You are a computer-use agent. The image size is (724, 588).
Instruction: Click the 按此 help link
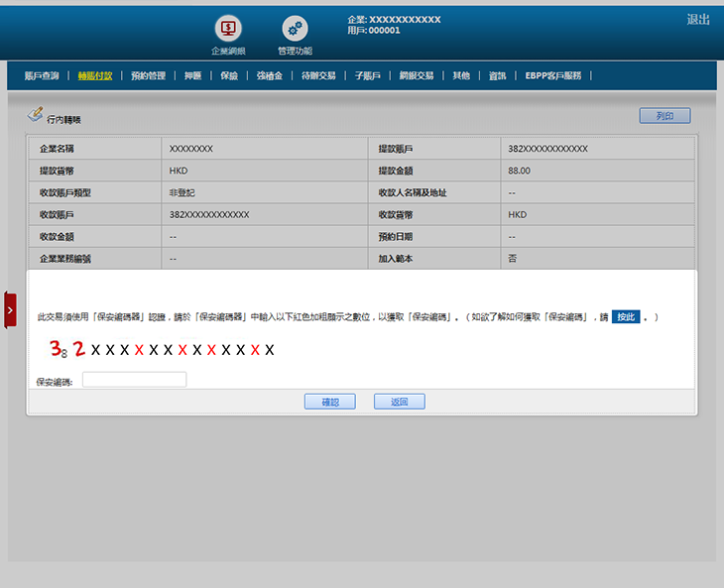point(625,316)
